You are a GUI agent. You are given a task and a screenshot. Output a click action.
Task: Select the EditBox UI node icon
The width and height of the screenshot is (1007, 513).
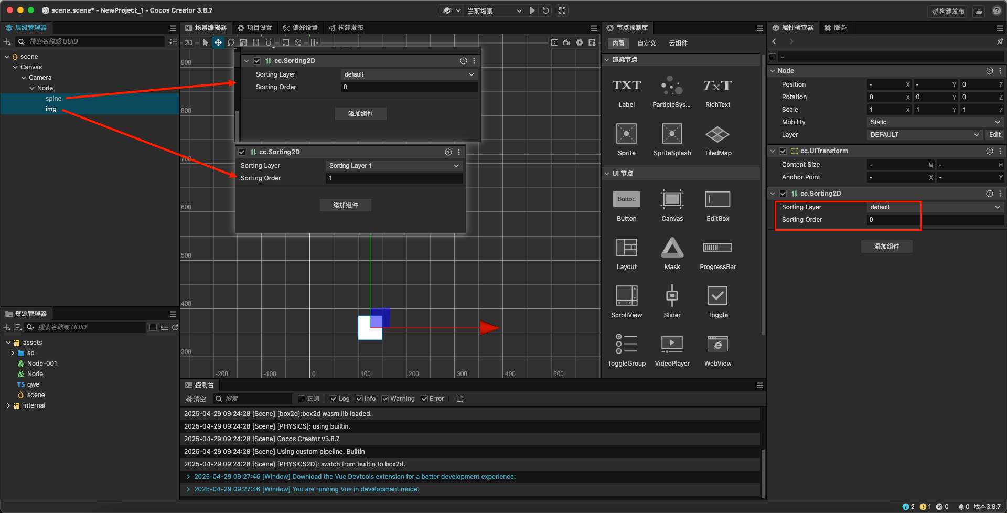pyautogui.click(x=717, y=199)
